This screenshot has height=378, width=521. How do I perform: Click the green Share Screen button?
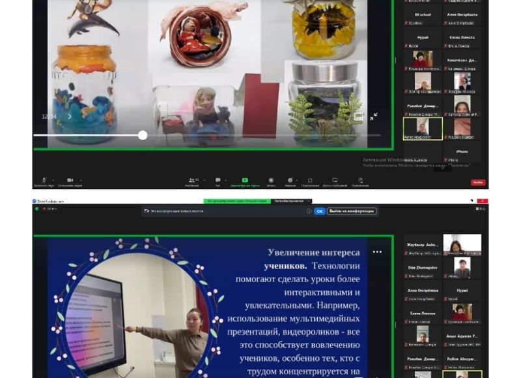coord(245,180)
